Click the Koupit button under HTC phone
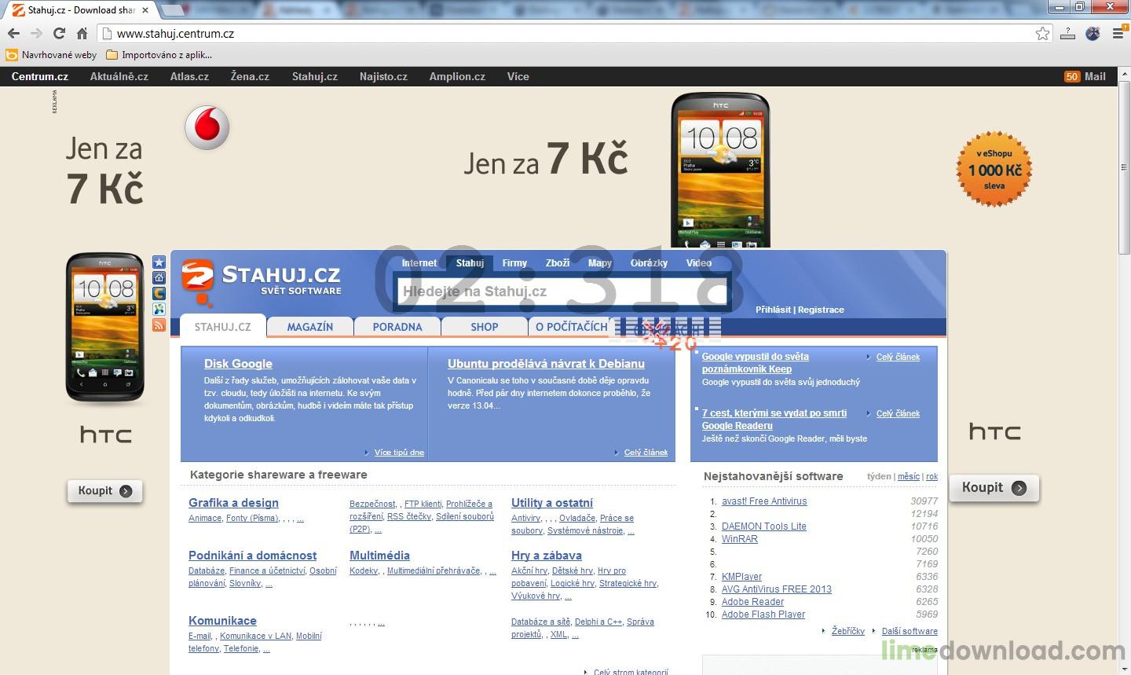The height and width of the screenshot is (675, 1131). click(x=104, y=490)
